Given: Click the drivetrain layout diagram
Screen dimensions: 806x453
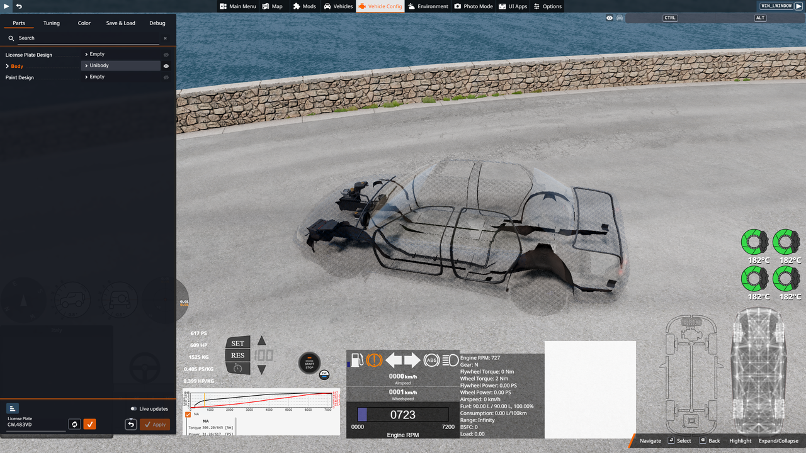Looking at the screenshot, I should 691,375.
